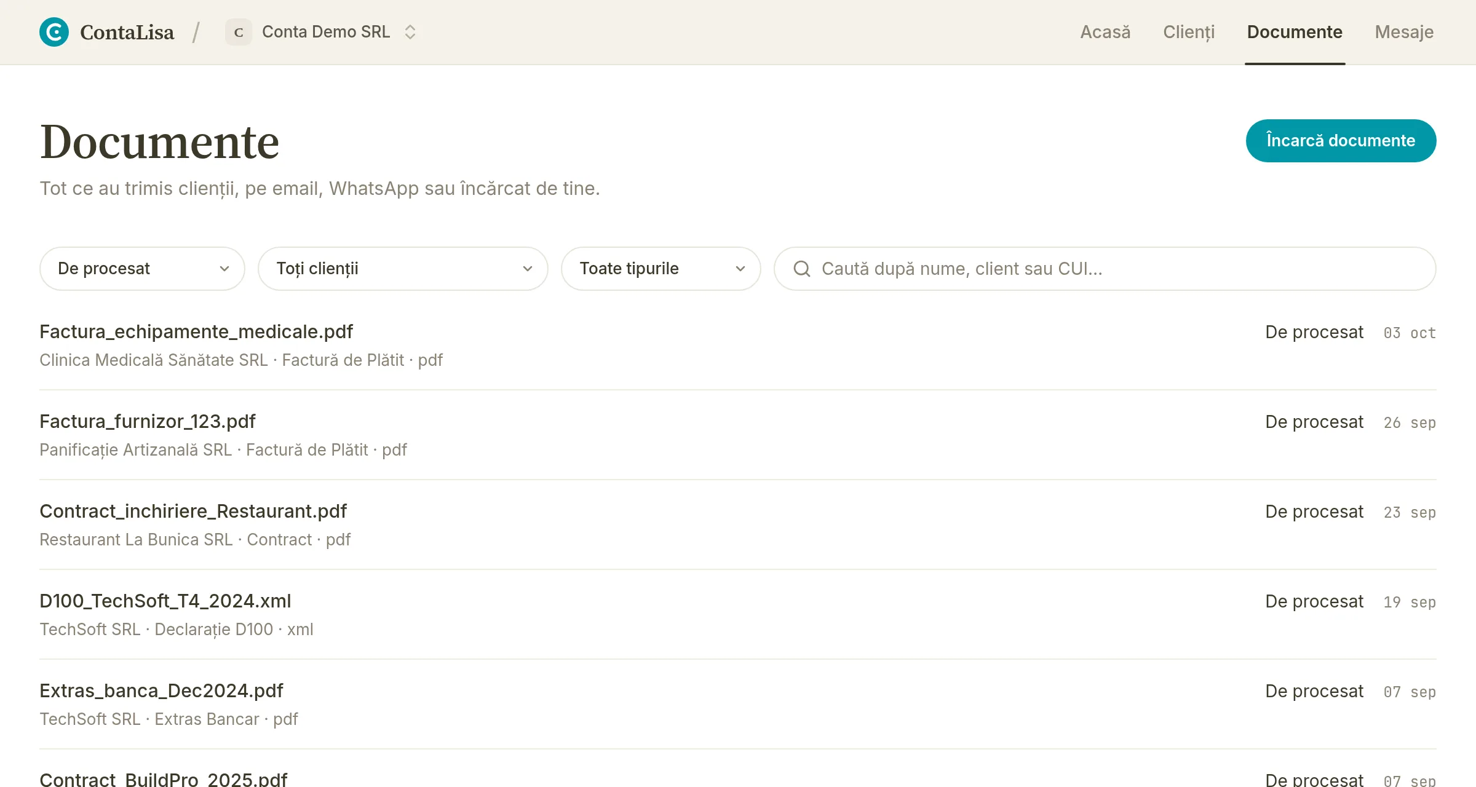Click the magnifier icon in search field

tap(801, 269)
